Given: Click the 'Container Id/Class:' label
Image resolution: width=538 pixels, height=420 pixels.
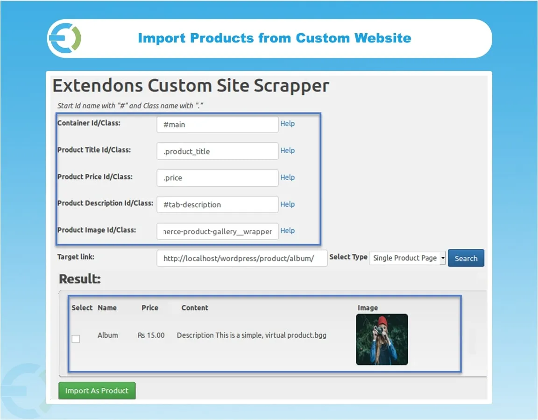Looking at the screenshot, I should pyautogui.click(x=89, y=123).
